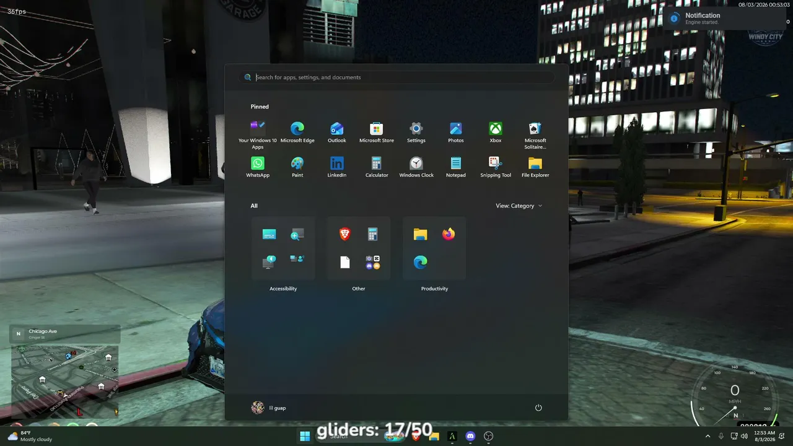Image resolution: width=793 pixels, height=446 pixels.
Task: Launch the Photos app
Action: 456,133
